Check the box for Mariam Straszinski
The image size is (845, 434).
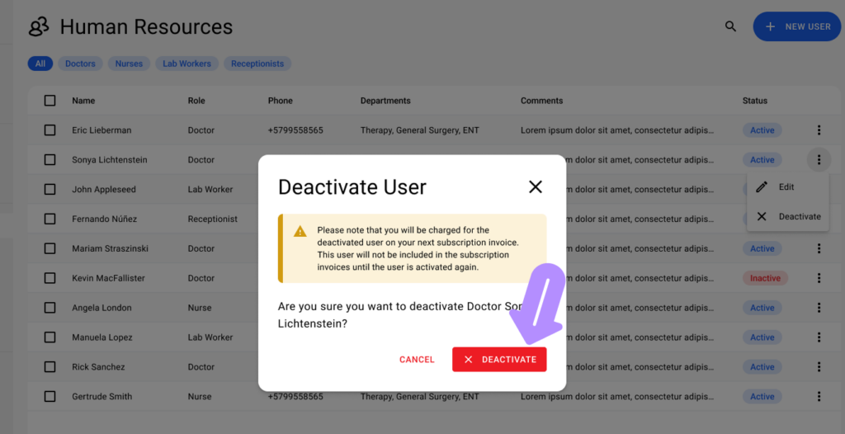click(50, 248)
